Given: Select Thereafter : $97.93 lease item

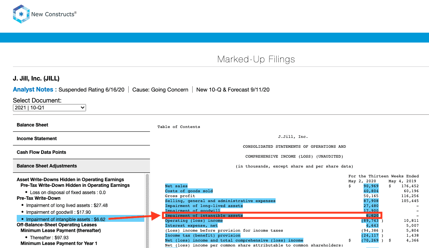Looking at the screenshot, I should click(49, 238).
